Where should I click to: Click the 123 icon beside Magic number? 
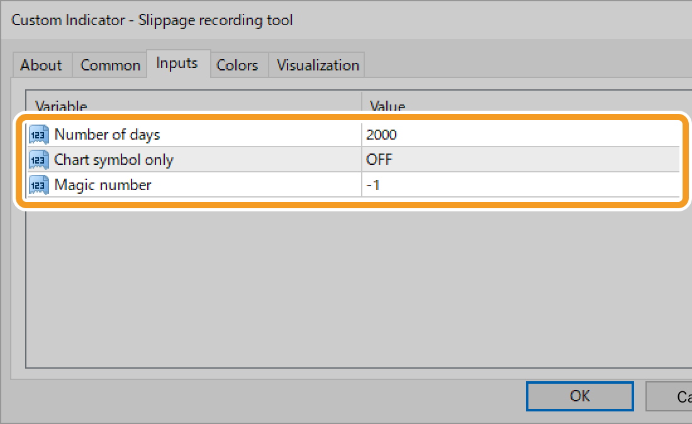pos(39,184)
